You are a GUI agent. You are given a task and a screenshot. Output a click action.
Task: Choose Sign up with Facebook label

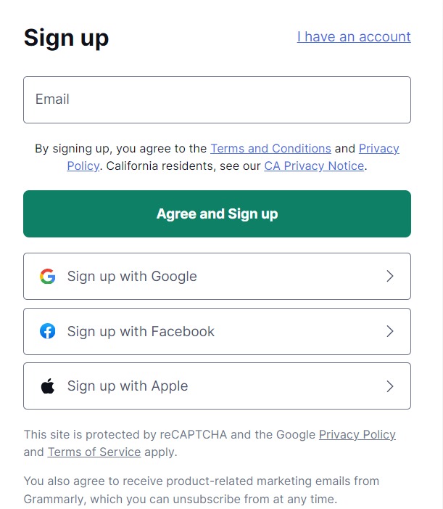click(x=141, y=331)
